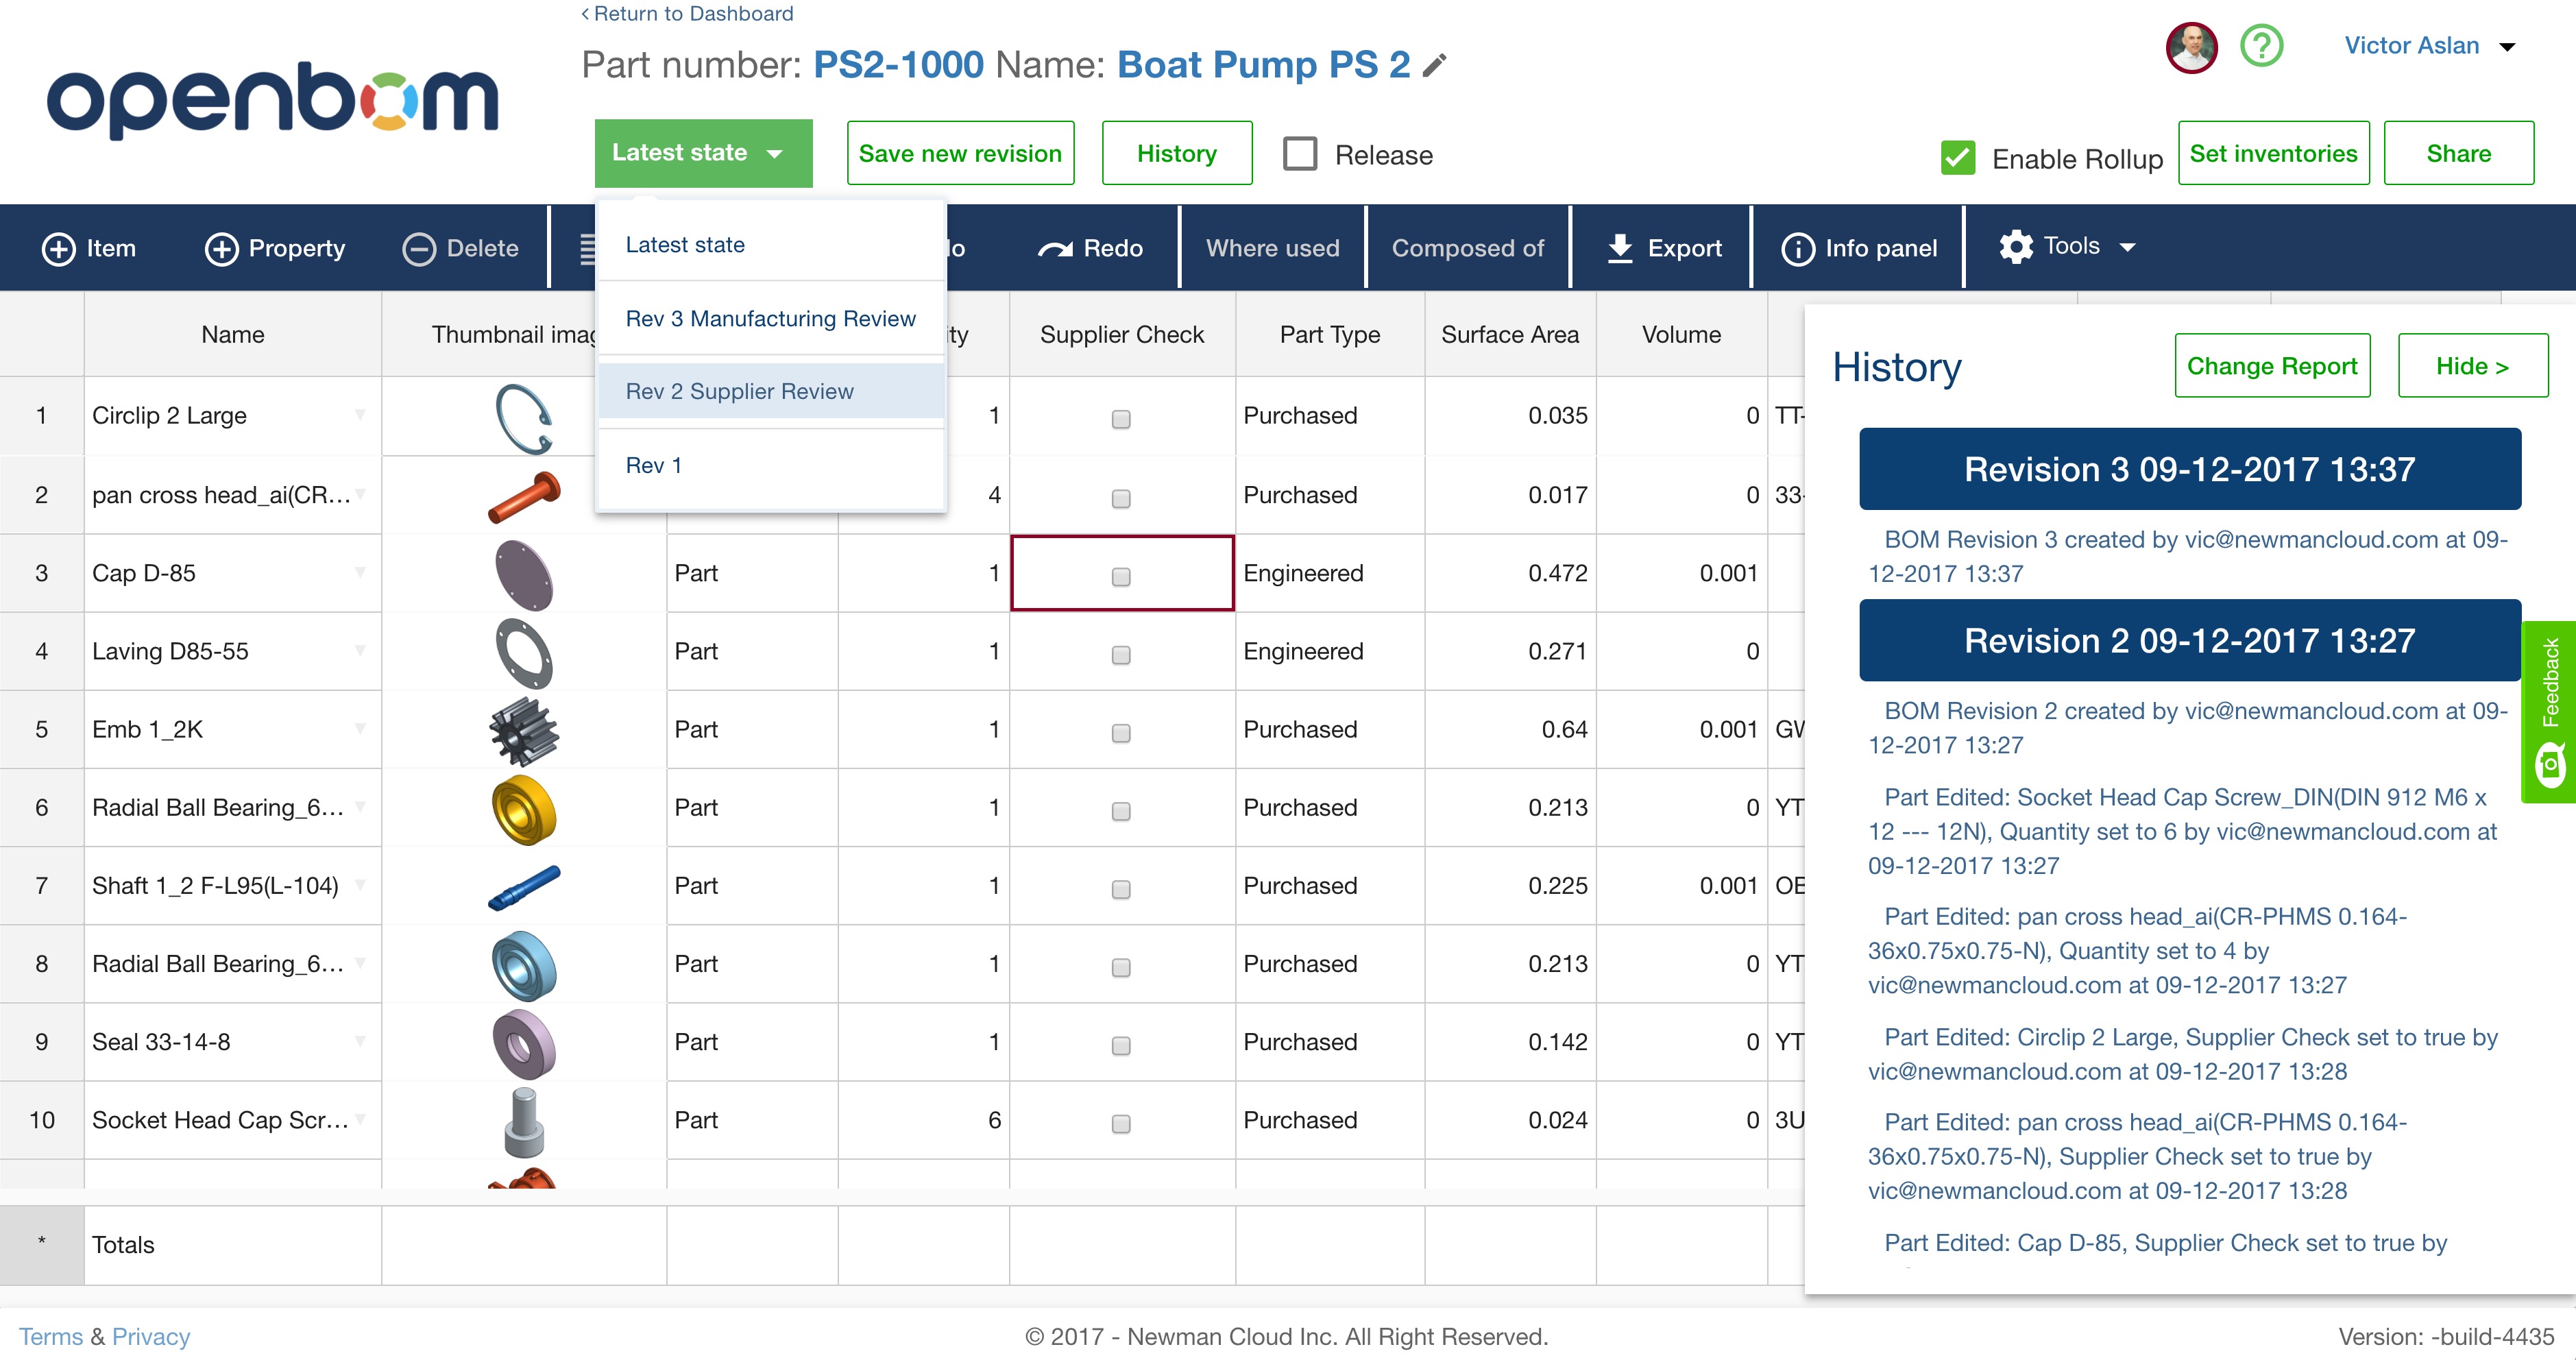The width and height of the screenshot is (2576, 1360).
Task: Click the Add Property plus icon
Action: pyautogui.click(x=221, y=248)
